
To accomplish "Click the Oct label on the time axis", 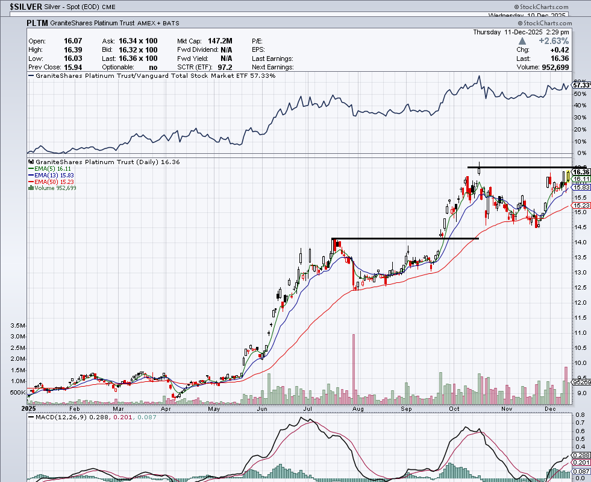I will pyautogui.click(x=454, y=409).
